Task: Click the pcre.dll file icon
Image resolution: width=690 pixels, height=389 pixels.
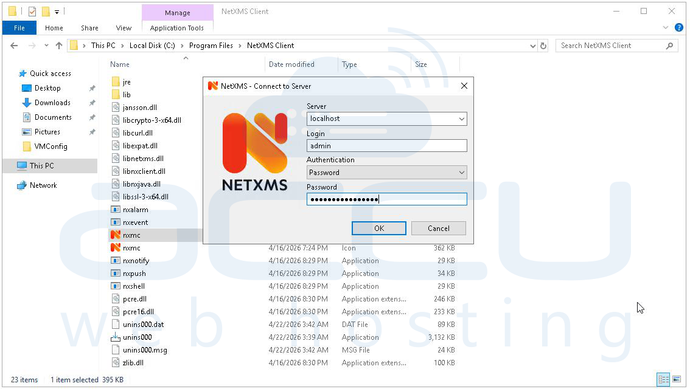Action: point(116,299)
